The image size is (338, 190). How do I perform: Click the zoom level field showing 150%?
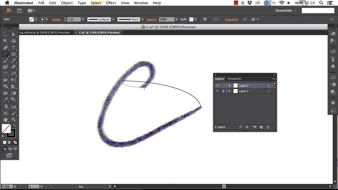coord(6,187)
